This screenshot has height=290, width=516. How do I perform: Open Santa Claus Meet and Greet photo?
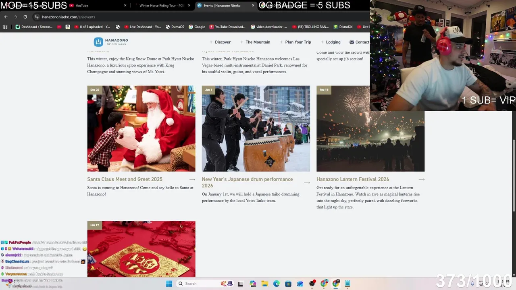point(141,128)
